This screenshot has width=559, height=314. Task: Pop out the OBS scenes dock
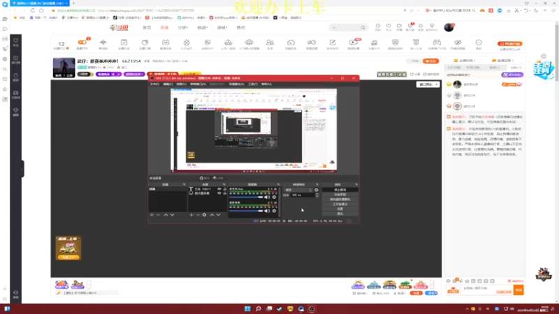click(x=184, y=184)
